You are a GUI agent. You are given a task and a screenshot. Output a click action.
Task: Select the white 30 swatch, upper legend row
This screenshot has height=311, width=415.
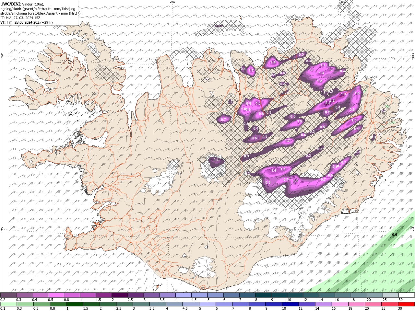click(x=406, y=295)
